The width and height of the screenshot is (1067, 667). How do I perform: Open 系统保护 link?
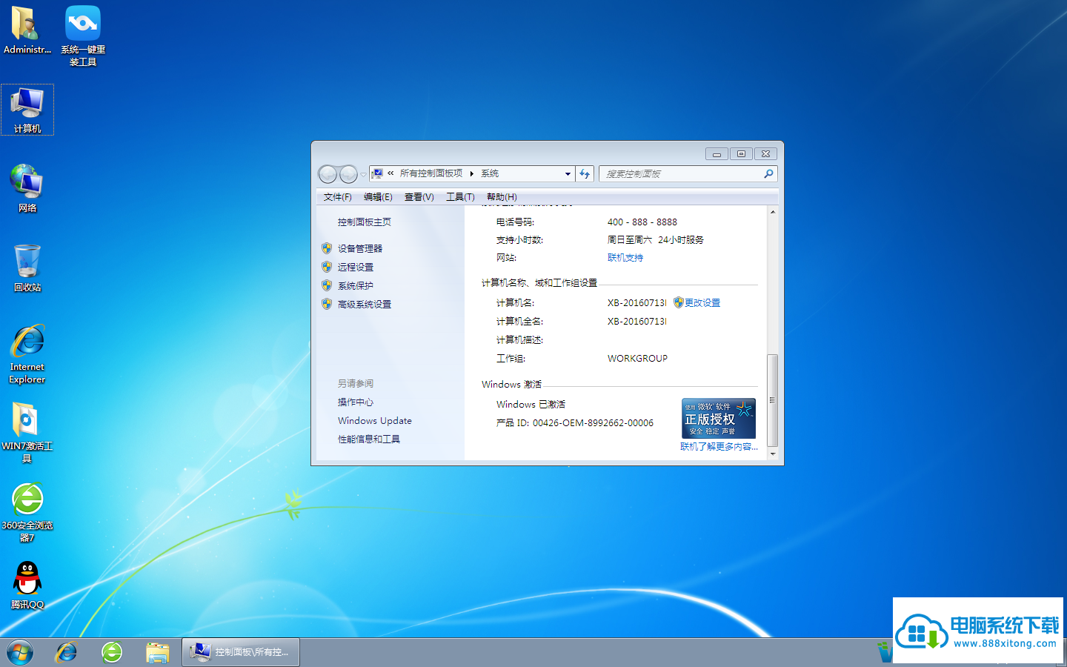tap(356, 285)
